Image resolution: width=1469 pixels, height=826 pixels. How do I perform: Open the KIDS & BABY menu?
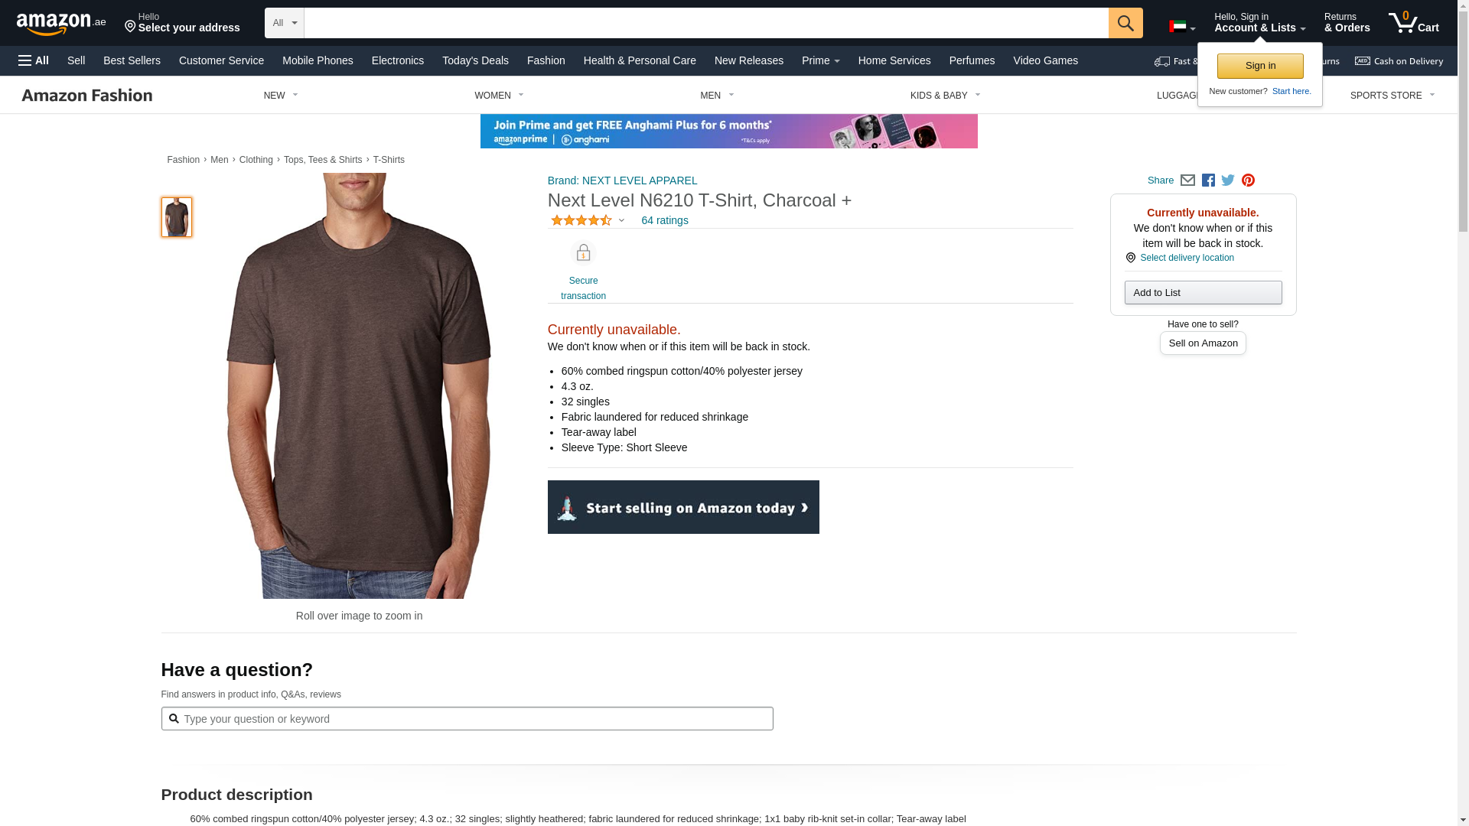pos(945,96)
